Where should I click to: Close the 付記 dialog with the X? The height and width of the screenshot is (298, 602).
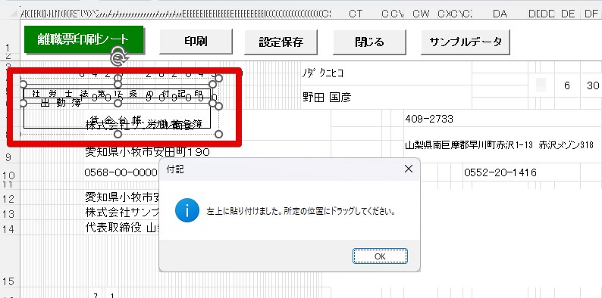coord(409,169)
